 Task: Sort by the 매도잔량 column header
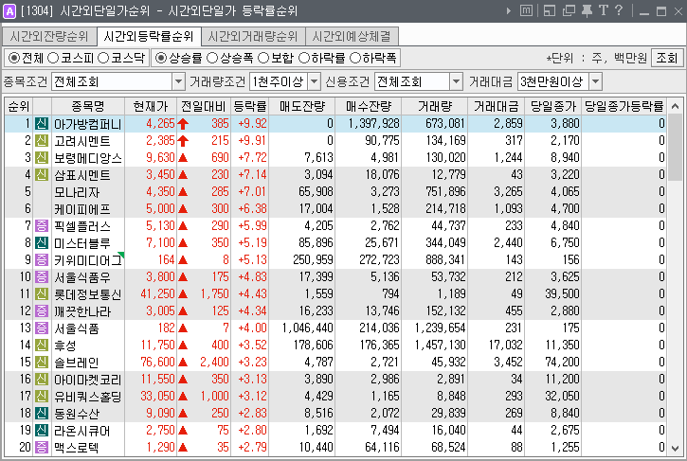pyautogui.click(x=302, y=106)
